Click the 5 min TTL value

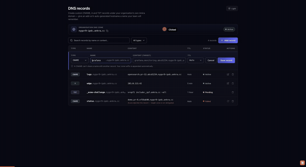(190, 83)
